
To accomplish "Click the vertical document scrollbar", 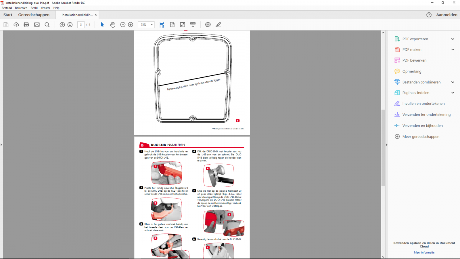I will [x=383, y=147].
